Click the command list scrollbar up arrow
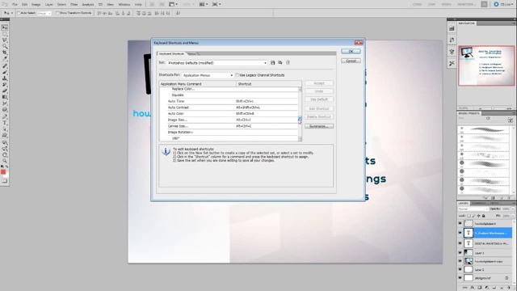This screenshot has width=517, height=291. click(300, 90)
